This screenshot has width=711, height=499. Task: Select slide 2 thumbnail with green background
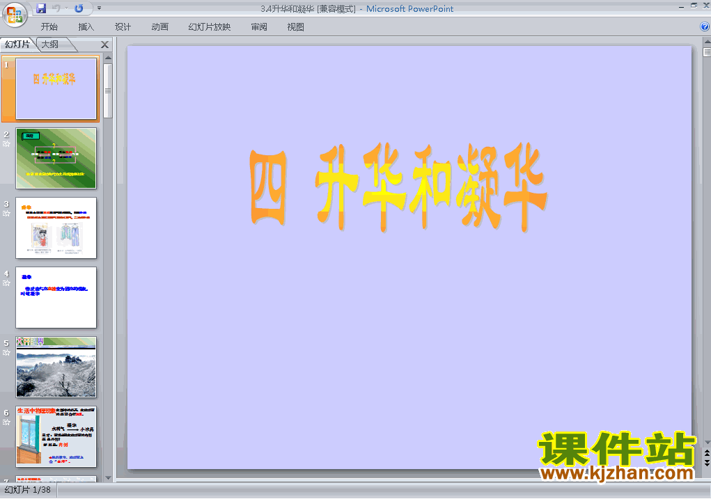[56, 158]
